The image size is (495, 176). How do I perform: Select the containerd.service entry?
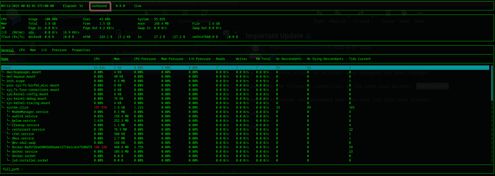(x=28, y=130)
